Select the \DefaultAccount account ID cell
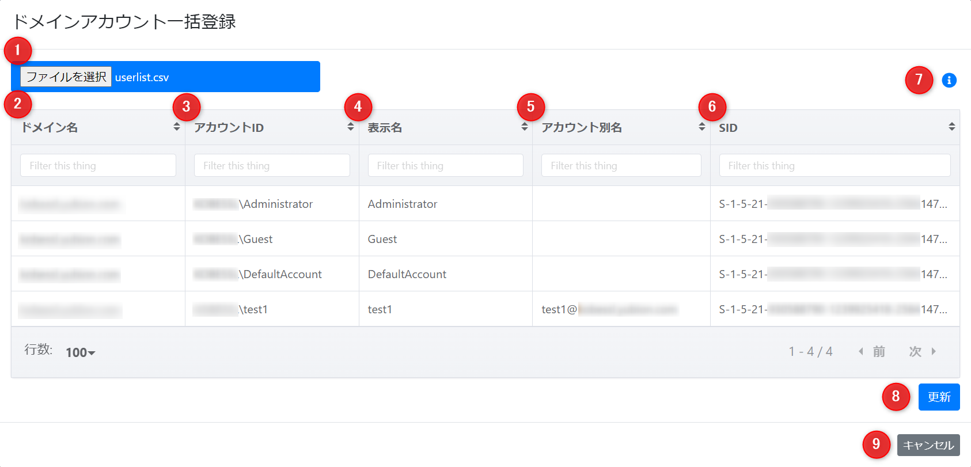Viewport: 971px width, 467px height. [272, 274]
